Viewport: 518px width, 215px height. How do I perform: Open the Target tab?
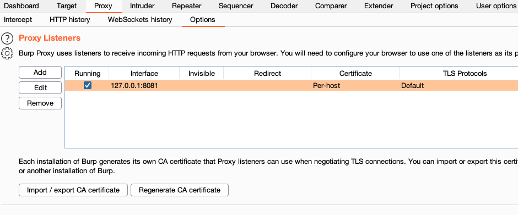click(66, 6)
